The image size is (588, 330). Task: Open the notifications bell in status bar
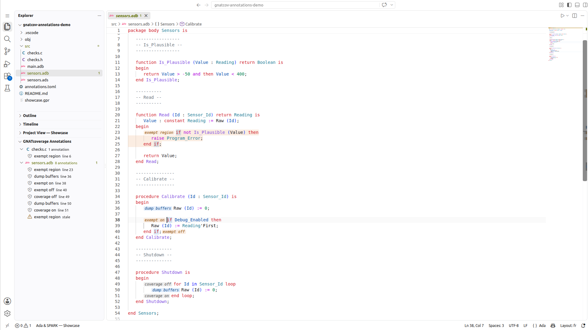(583, 326)
